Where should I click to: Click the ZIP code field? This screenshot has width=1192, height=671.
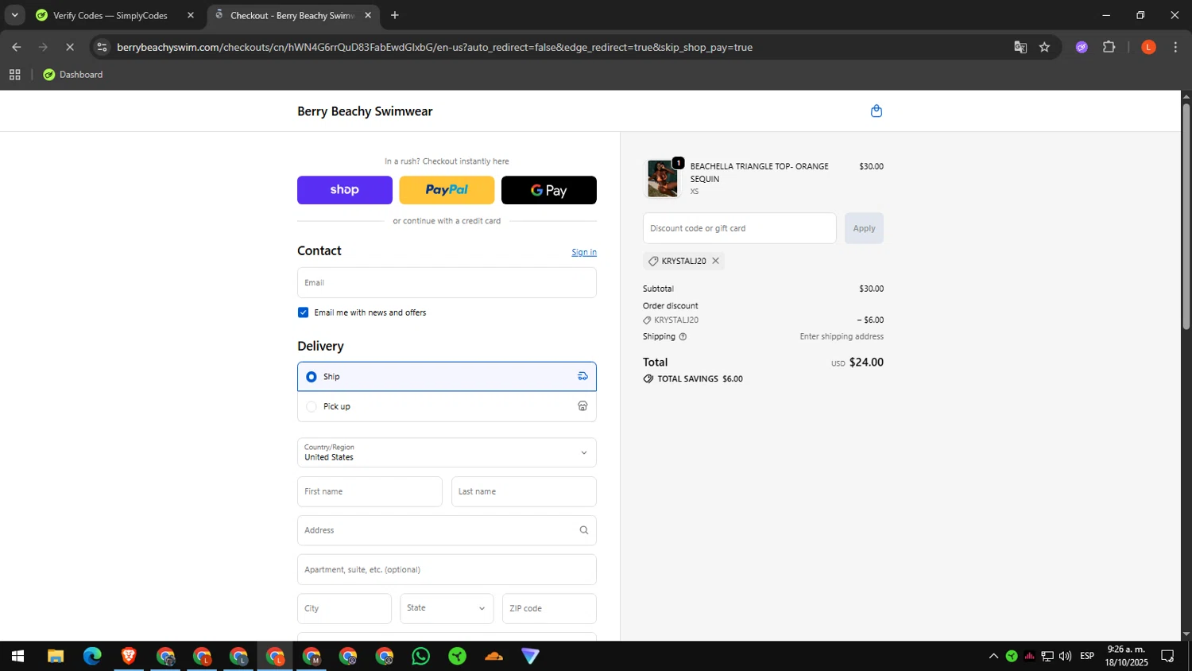coord(549,608)
